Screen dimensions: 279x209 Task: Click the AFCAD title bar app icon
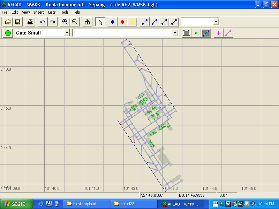point(3,5)
